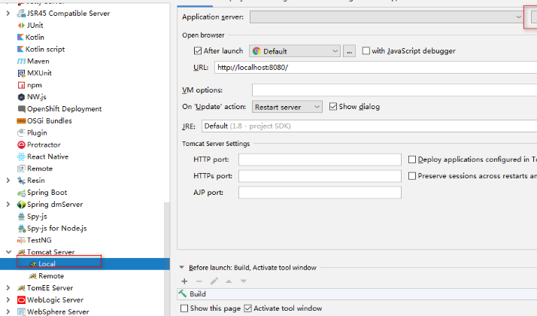Click the Build hammer icon
Viewport: 537px width, 316px height.
click(x=183, y=293)
